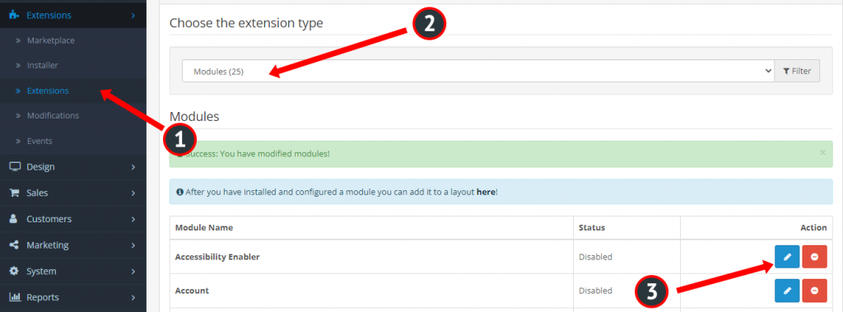Viewport: 843px width, 312px height.
Task: Click the Marketing share icon
Action: click(x=15, y=244)
